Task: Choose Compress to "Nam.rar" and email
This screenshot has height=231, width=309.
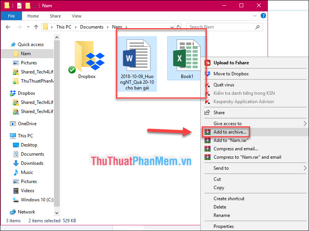Action: coord(246,157)
